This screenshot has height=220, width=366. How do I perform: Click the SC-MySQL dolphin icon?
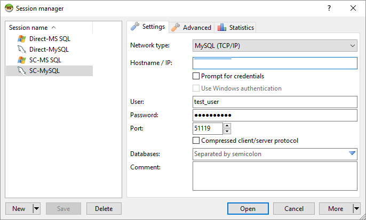coord(22,71)
